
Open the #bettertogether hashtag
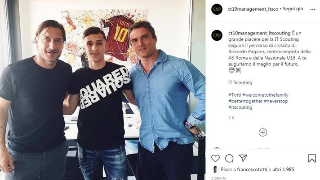(245, 101)
